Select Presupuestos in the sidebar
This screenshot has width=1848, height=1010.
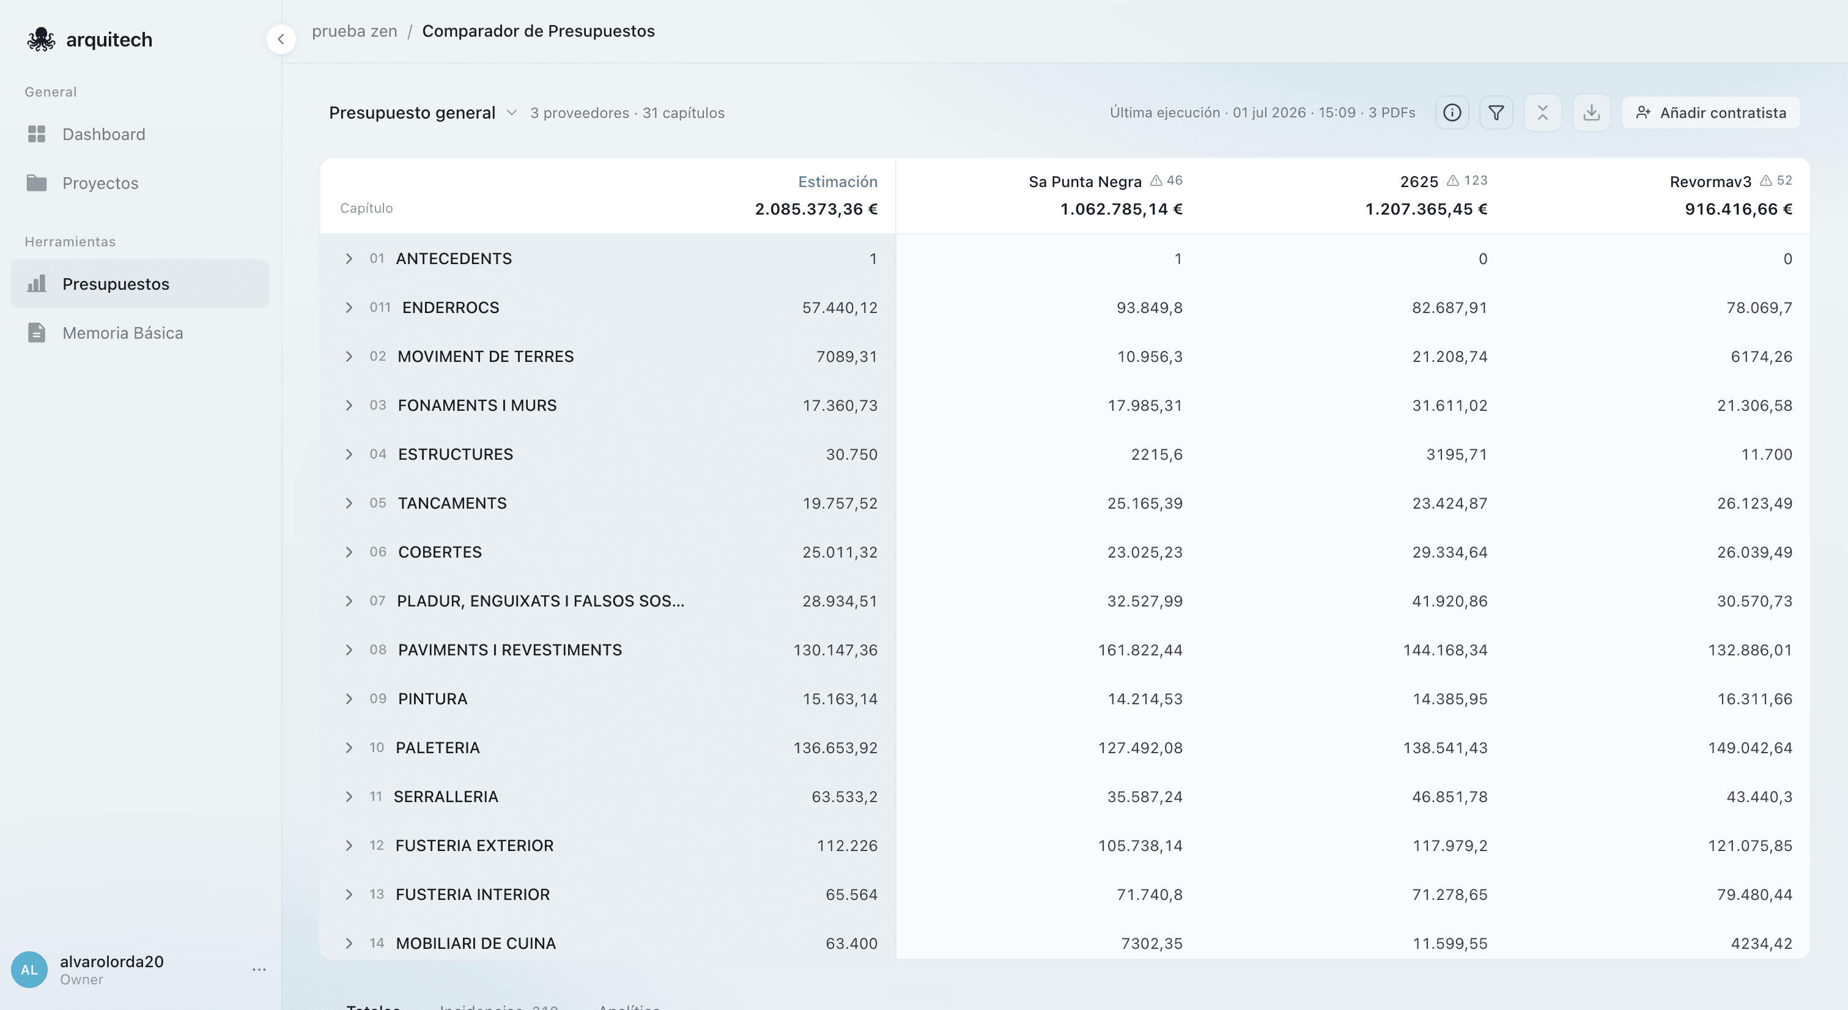(140, 284)
